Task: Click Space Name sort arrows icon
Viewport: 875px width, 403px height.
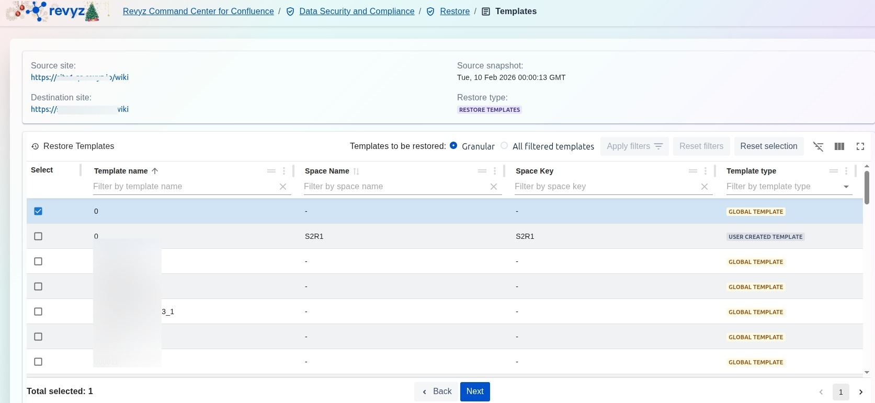Action: [x=356, y=171]
